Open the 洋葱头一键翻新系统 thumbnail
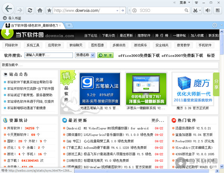This screenshot has height=173, width=224. (146, 89)
